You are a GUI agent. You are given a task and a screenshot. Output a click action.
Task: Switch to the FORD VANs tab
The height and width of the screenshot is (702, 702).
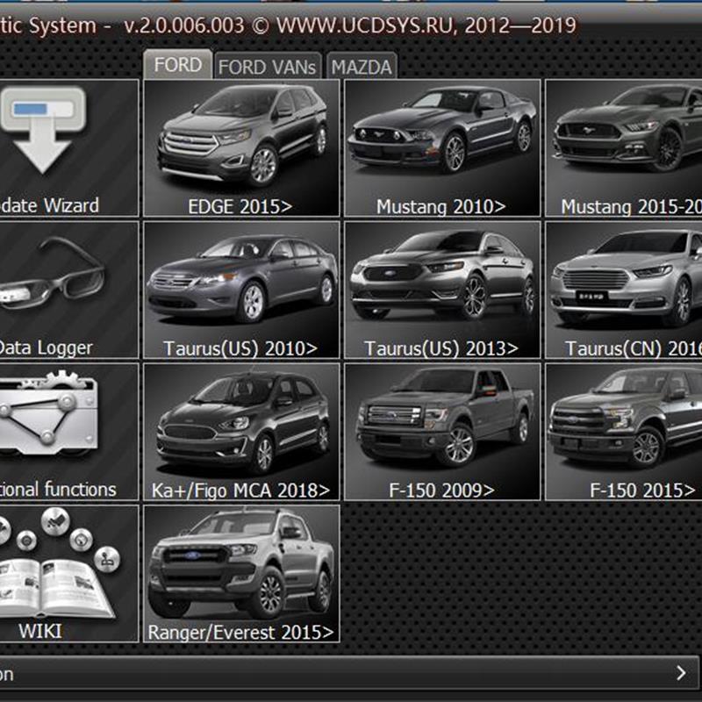[x=268, y=67]
